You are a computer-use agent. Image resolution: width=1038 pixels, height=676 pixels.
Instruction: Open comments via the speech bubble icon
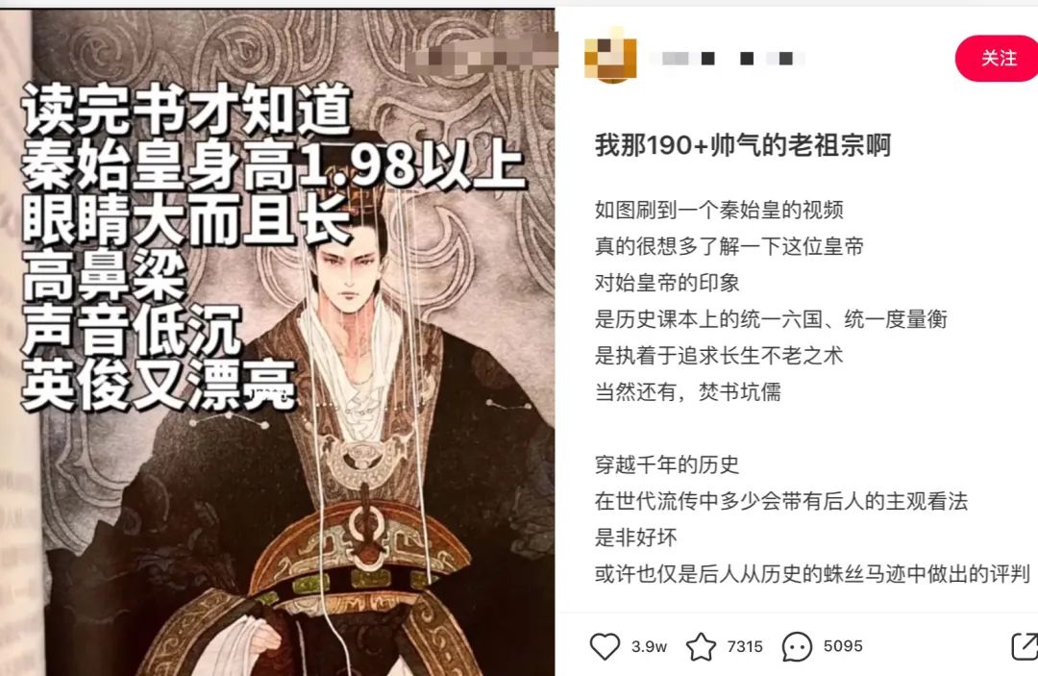(x=797, y=646)
